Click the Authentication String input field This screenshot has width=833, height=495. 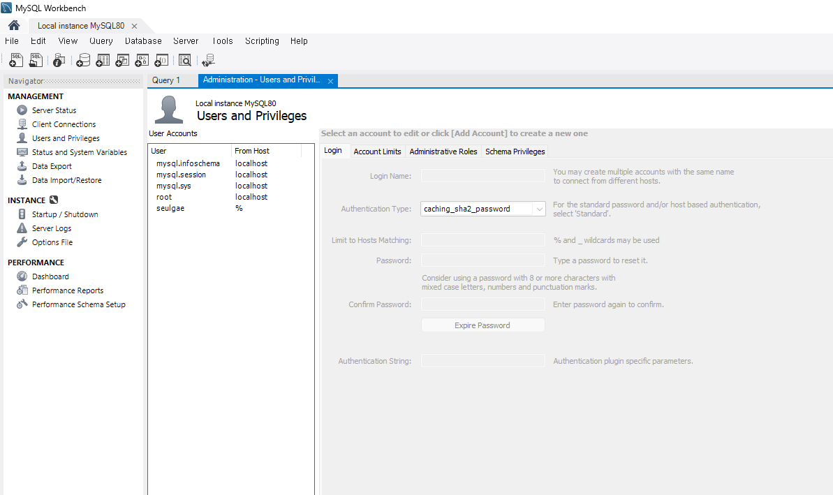(483, 361)
